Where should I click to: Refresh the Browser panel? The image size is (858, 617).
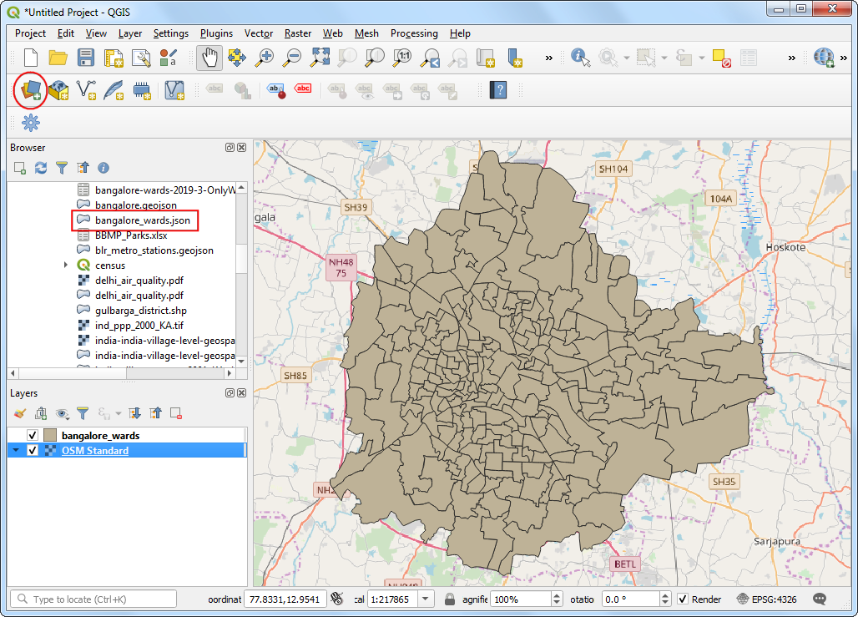(40, 168)
